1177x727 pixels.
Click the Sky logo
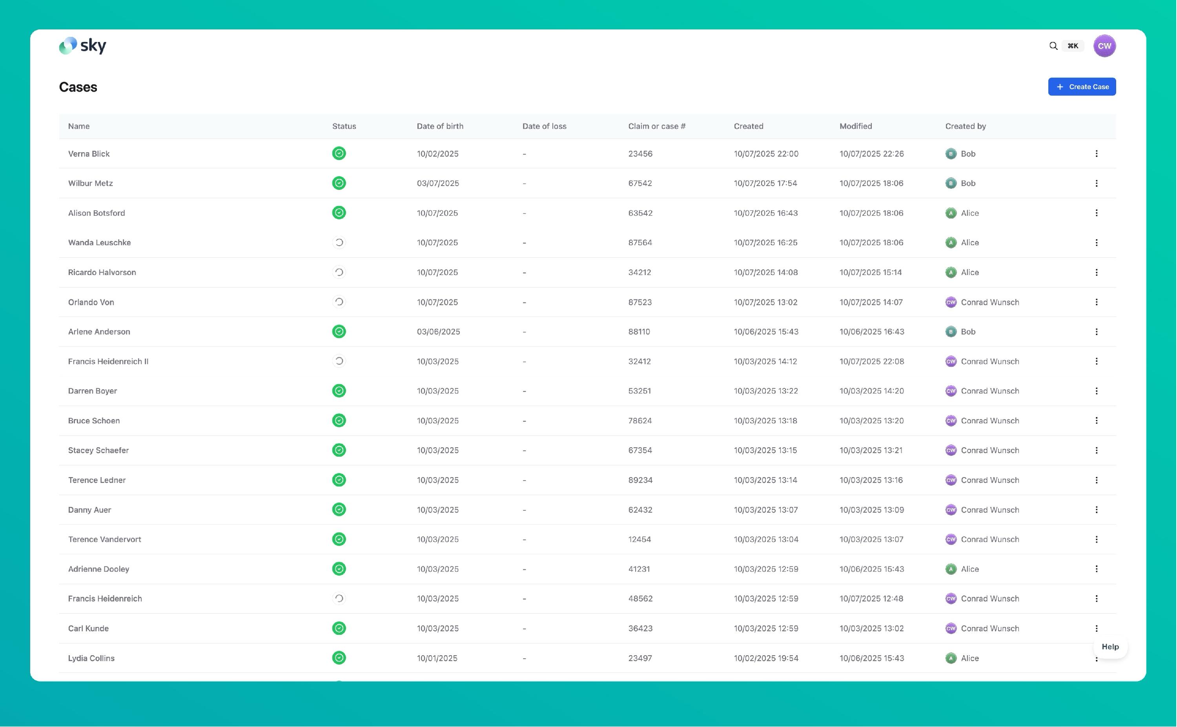click(82, 46)
